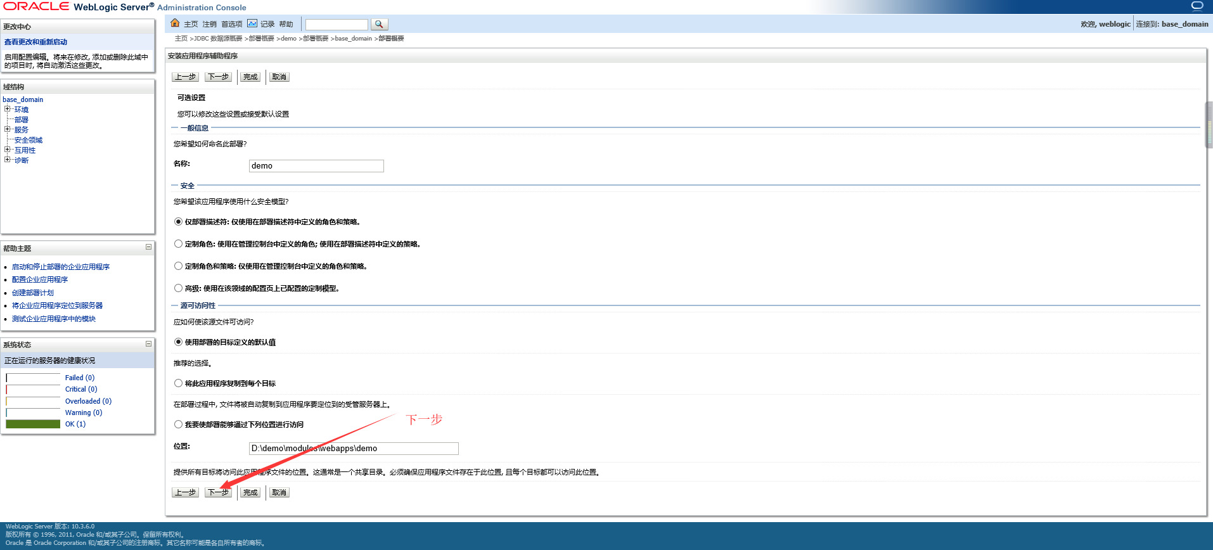
Task: Collapse the 系统状态 panel using its minimize icon
Action: pyautogui.click(x=148, y=344)
